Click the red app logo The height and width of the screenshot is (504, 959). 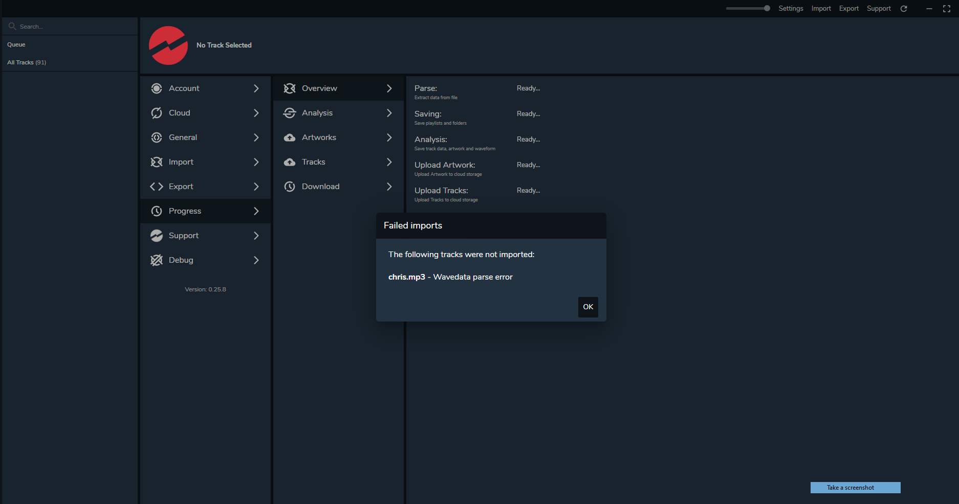168,45
